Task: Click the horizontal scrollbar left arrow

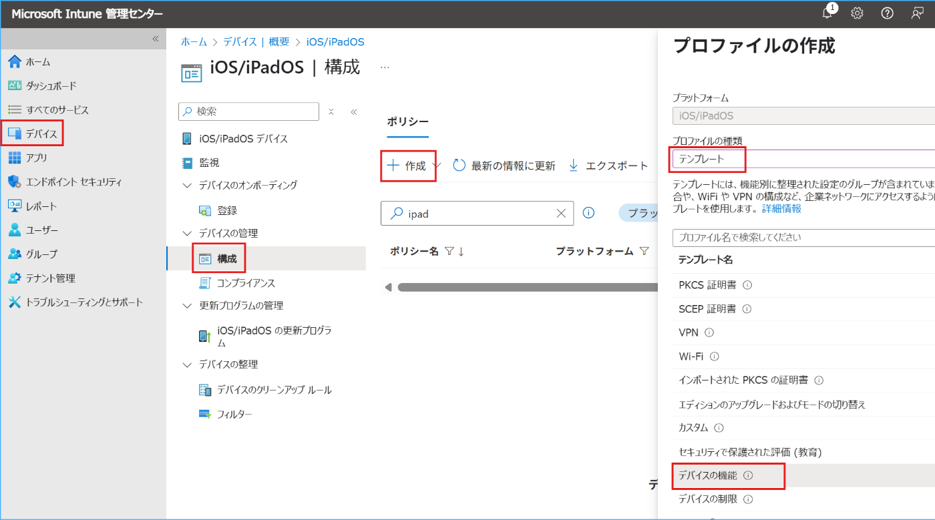Action: (388, 287)
